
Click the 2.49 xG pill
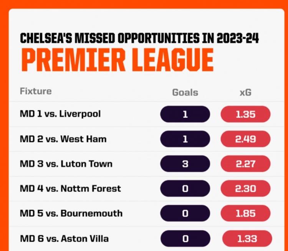[x=246, y=139]
